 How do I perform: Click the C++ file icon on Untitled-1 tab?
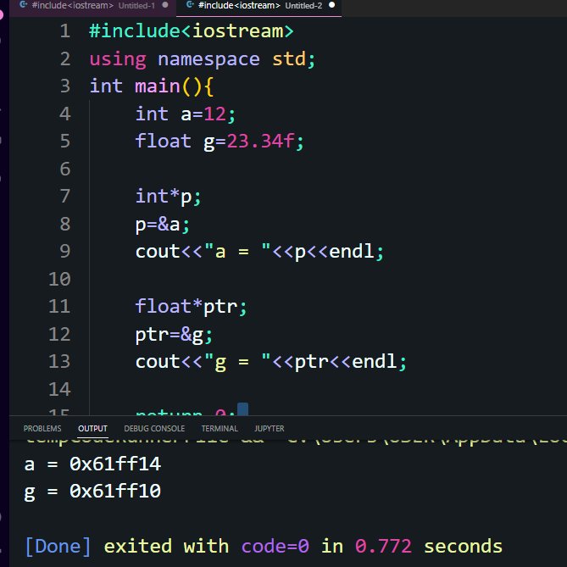point(23,5)
